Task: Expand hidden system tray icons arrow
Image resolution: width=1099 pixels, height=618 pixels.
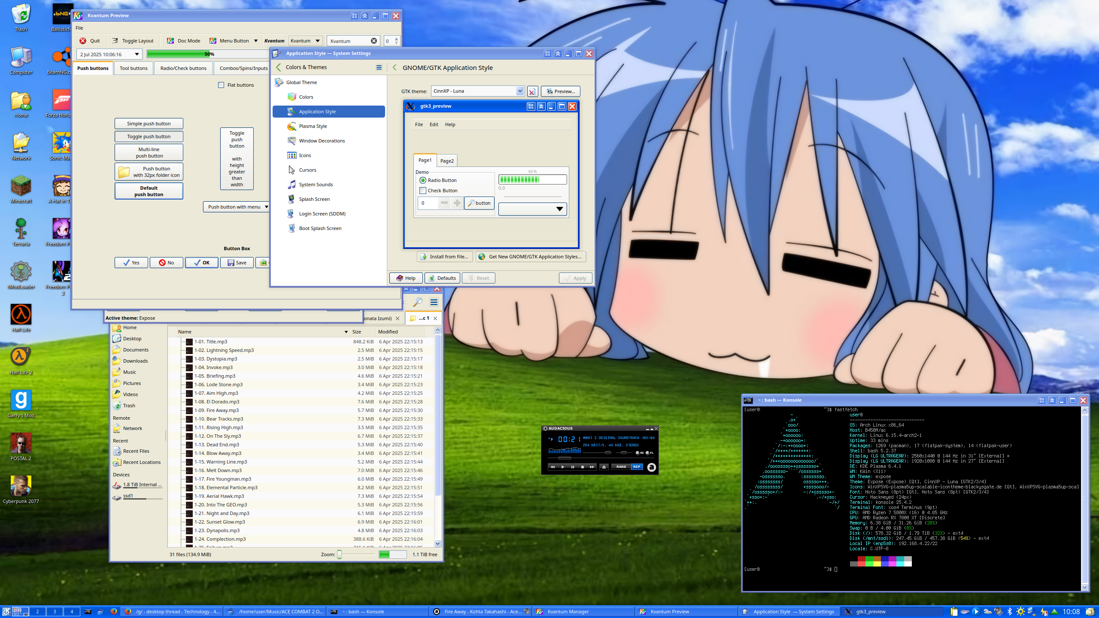Action: point(1054,612)
